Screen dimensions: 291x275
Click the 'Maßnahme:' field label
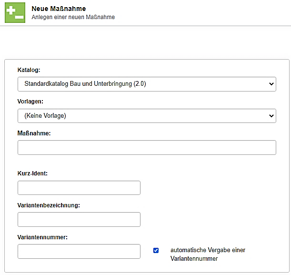[x=34, y=133]
